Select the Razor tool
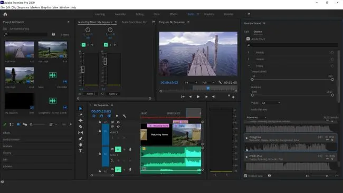343x193 pixels. pyautogui.click(x=81, y=127)
